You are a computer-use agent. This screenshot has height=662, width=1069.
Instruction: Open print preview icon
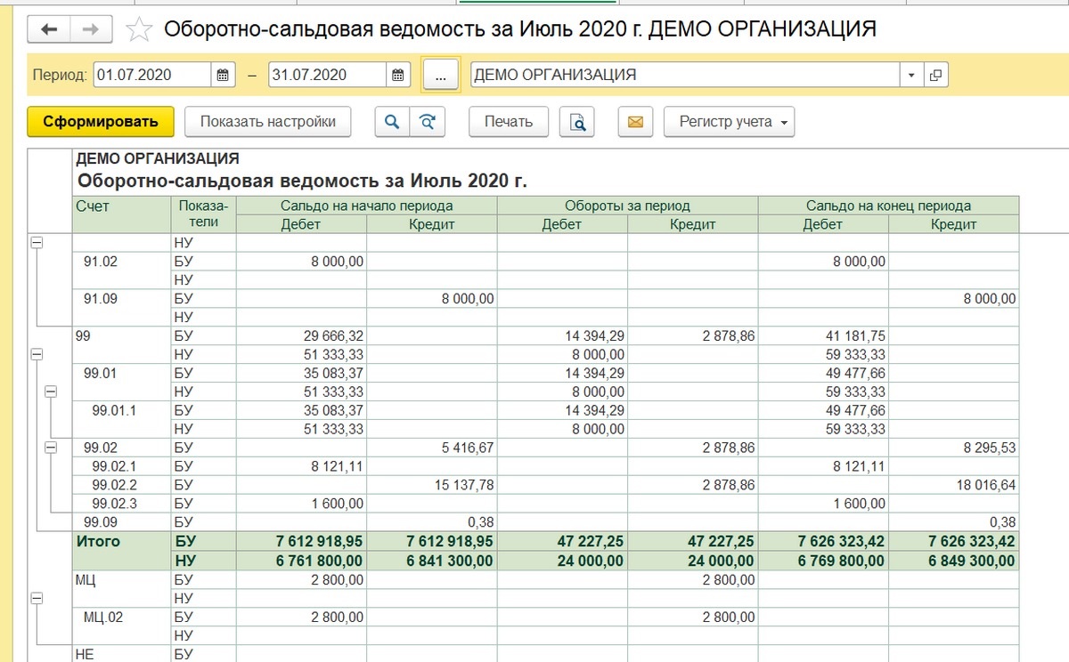[577, 122]
